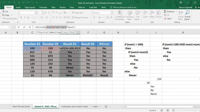Open the font size dropdown
Image resolution: width=200 pixels, height=112 pixels.
(42, 13)
